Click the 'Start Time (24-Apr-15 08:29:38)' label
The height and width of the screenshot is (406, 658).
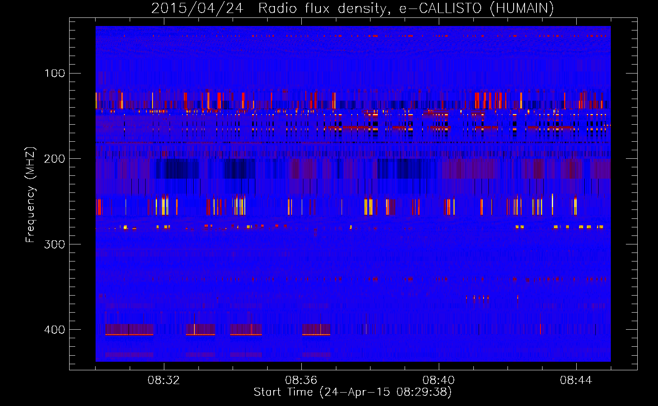tap(353, 392)
